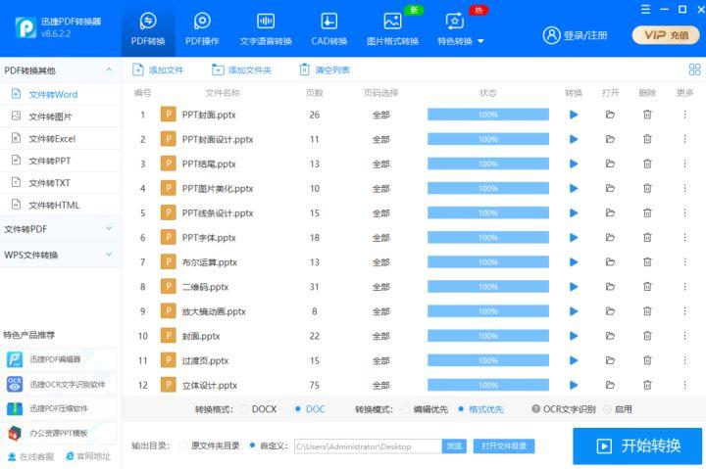Expand the WPS文件转换 section

coord(59,255)
